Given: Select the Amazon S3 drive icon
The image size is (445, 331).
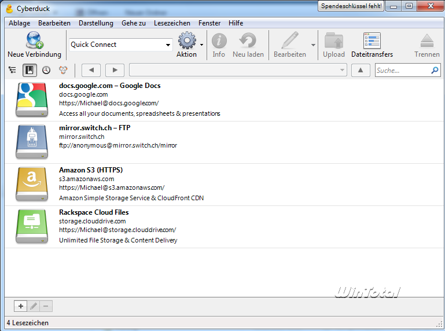Looking at the screenshot, I should 32,184.
